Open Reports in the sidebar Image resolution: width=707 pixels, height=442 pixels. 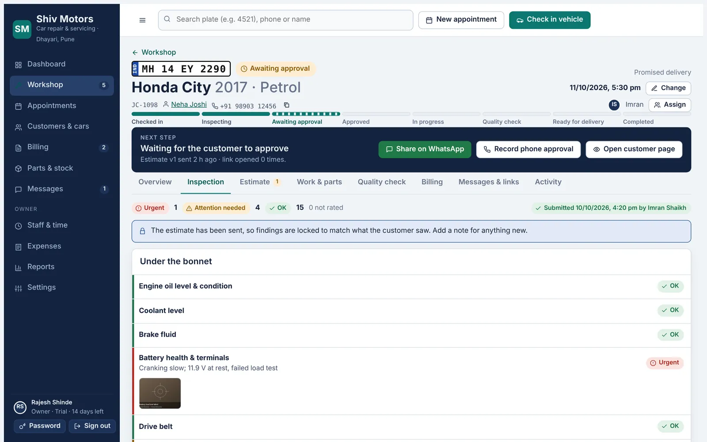click(62, 267)
